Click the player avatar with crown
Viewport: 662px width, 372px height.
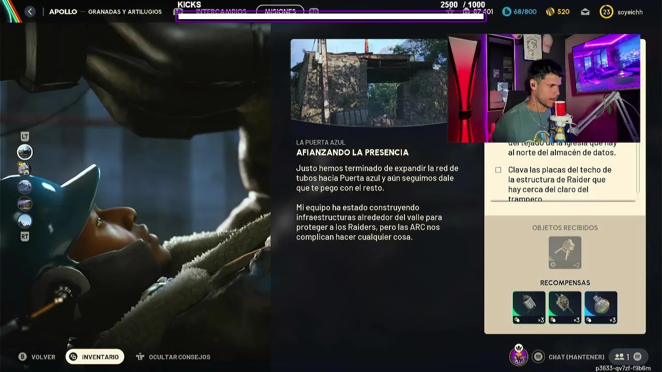(x=519, y=355)
